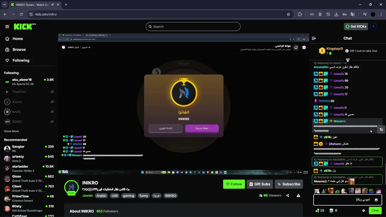The image size is (386, 217).
Task: Open the channel points balance showing 10
Action: pos(320,210)
